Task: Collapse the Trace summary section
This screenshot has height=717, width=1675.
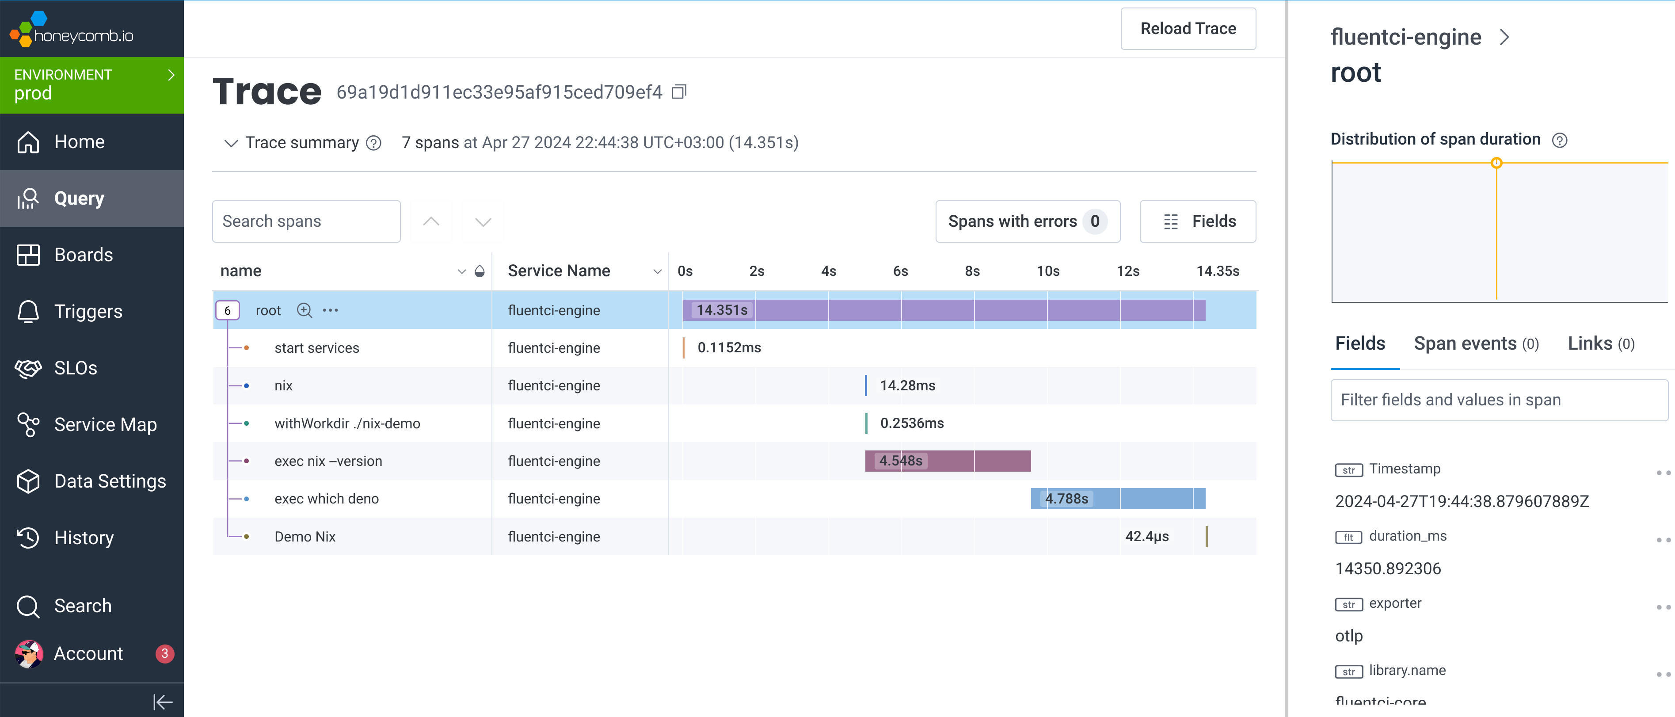Action: coord(231,143)
